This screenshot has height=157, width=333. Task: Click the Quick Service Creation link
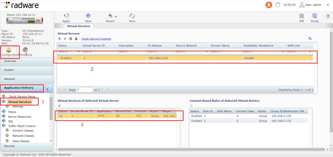click(x=96, y=39)
